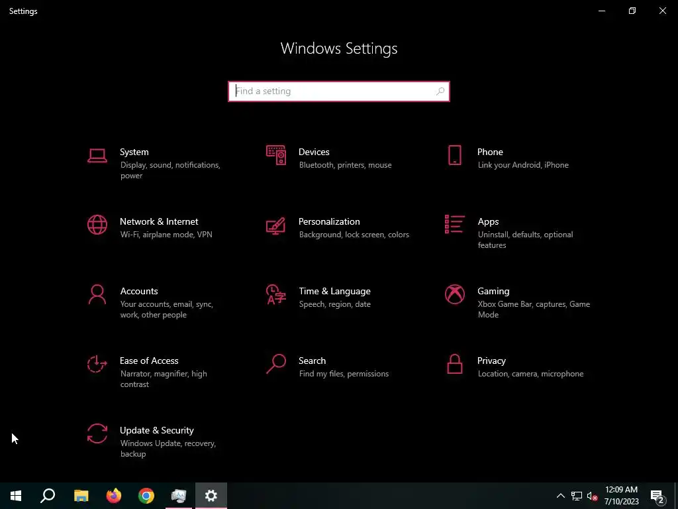The height and width of the screenshot is (509, 678).
Task: Open the Devices settings title
Action: tap(314, 152)
